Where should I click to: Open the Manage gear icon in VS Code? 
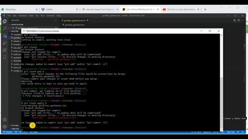(5, 127)
